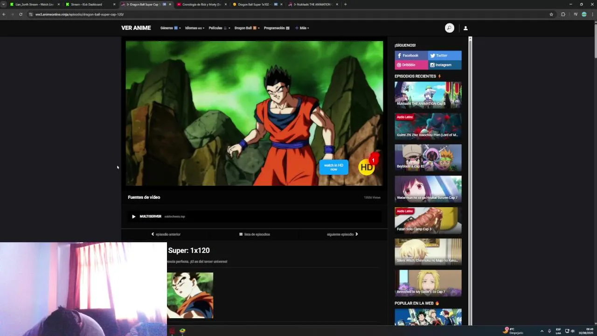The image size is (597, 336).
Task: Open the red app icon in taskbar
Action: click(x=172, y=331)
